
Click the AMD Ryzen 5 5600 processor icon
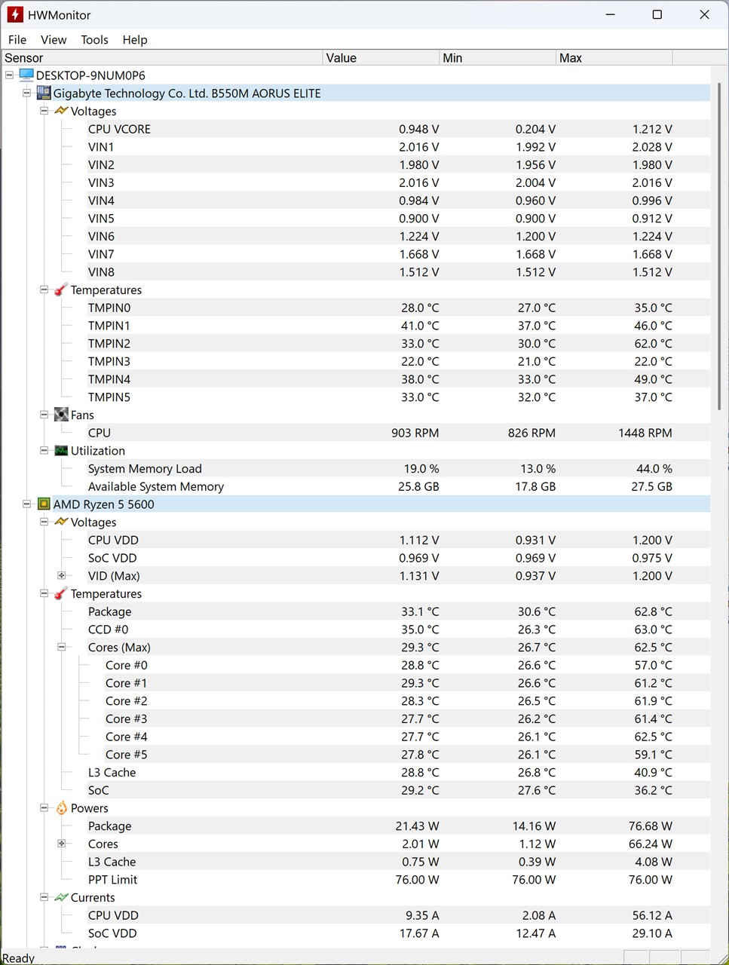pos(44,504)
